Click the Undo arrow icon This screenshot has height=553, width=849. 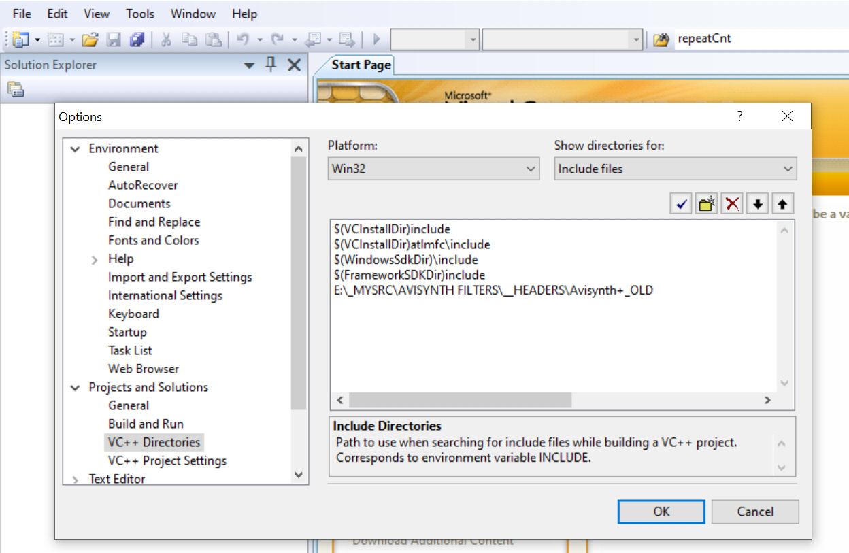pos(243,39)
